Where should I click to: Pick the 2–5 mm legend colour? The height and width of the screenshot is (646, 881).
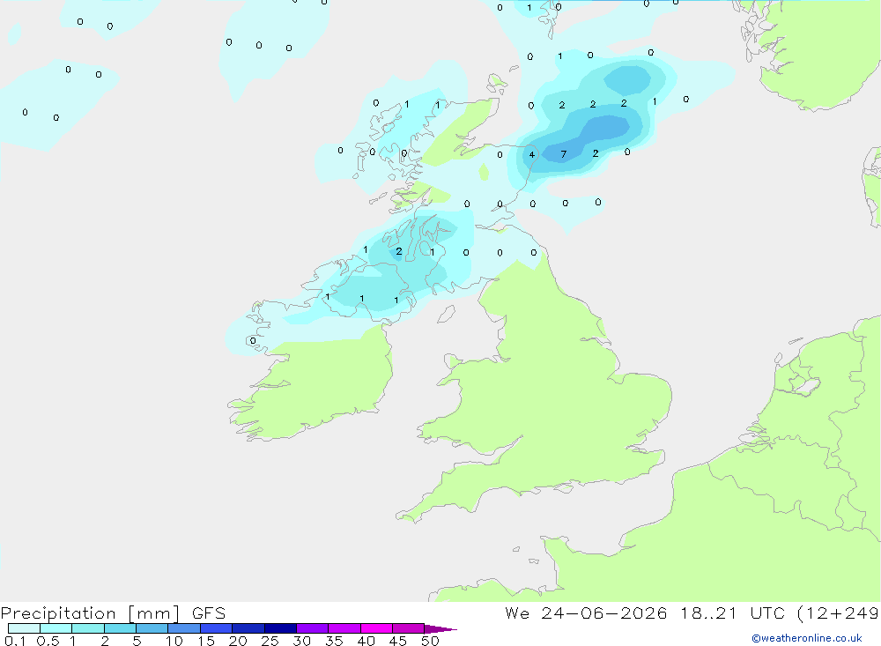[x=120, y=628]
